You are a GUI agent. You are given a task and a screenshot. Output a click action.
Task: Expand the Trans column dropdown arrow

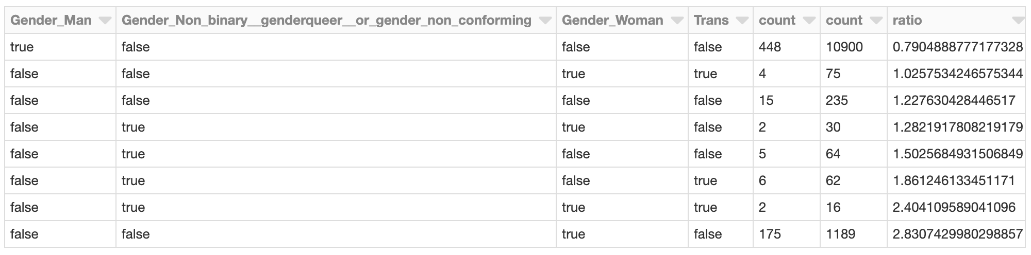click(742, 21)
